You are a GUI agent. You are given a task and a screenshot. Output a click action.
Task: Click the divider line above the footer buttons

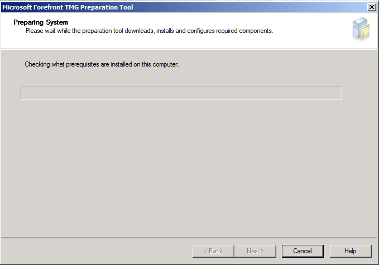coord(189,237)
